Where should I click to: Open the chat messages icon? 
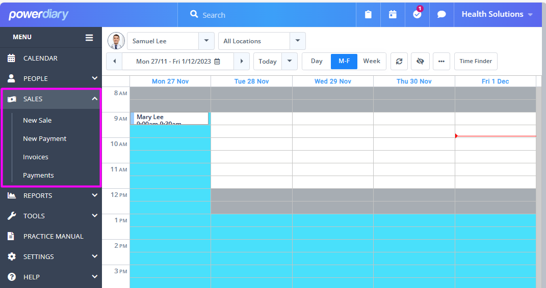441,14
